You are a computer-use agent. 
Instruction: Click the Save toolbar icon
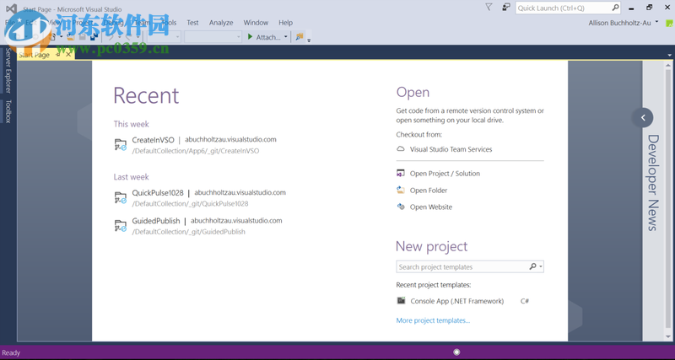(82, 37)
